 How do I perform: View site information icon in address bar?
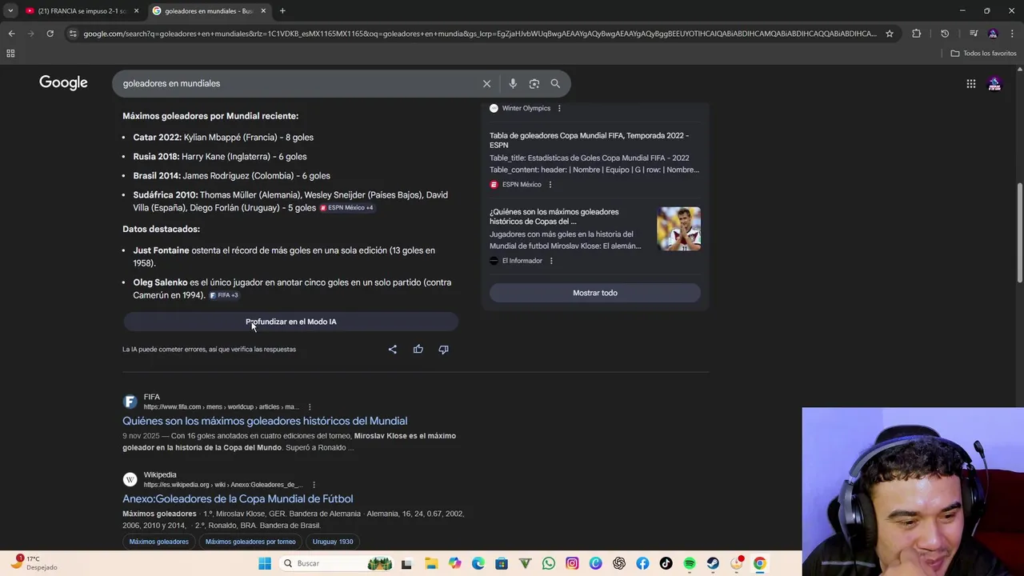point(73,34)
